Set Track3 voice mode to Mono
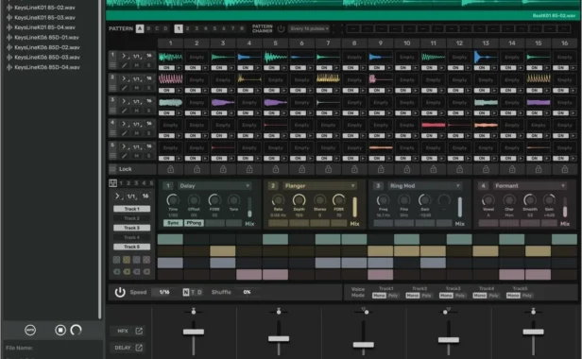582x359 pixels. coord(446,296)
